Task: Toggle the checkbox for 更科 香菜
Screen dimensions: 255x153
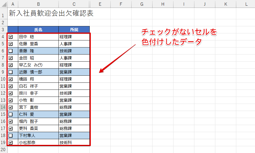Action: (x=11, y=129)
